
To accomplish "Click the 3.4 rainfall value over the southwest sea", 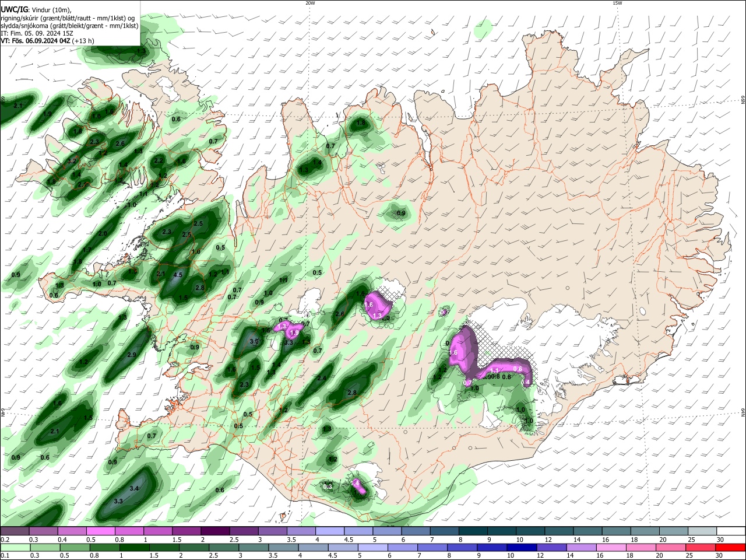I will coord(134,488).
